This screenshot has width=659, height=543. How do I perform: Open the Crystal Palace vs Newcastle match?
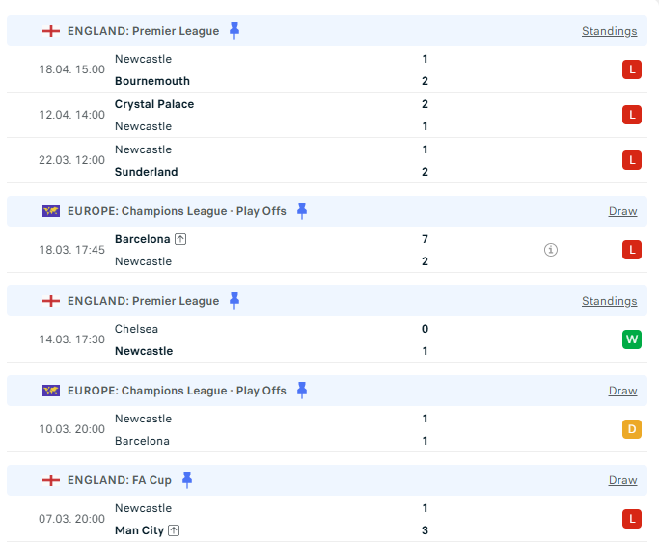click(x=270, y=115)
